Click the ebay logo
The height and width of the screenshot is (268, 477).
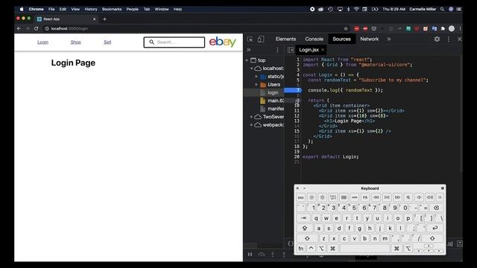point(222,42)
